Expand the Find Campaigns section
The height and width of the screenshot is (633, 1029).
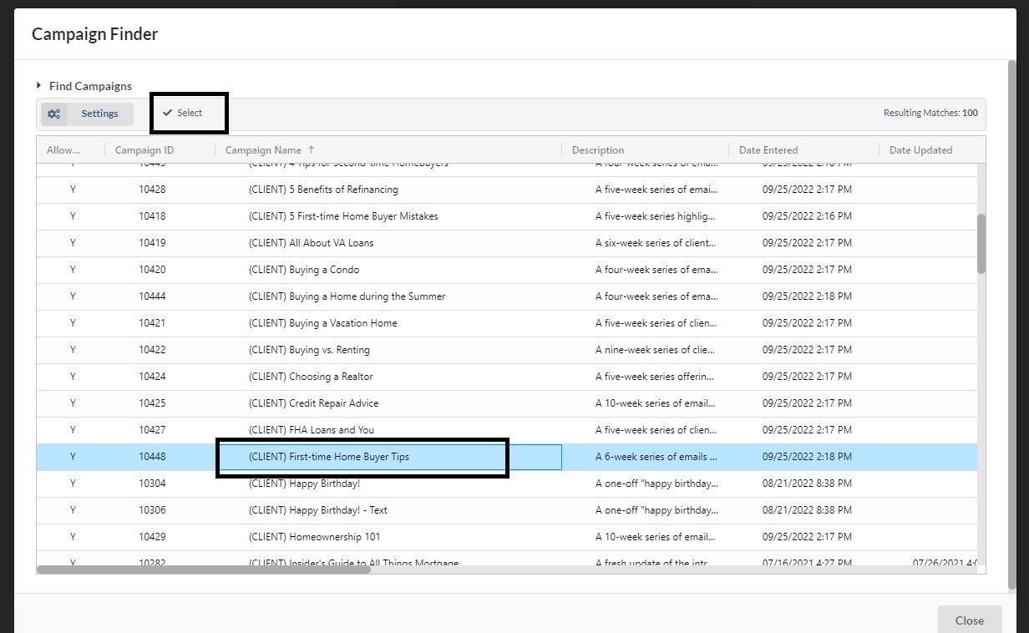(x=84, y=86)
